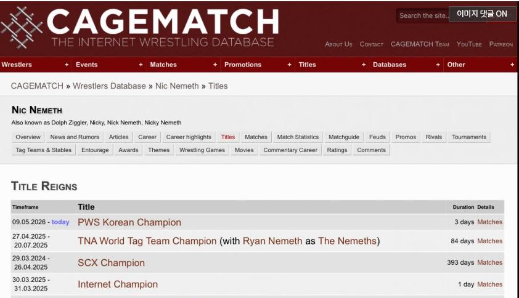This screenshot has width=519, height=298.
Task: Click the CAGEMATCH cage logo icon
Action: click(x=22, y=28)
